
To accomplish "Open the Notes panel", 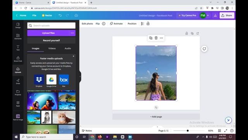I will 87,131.
